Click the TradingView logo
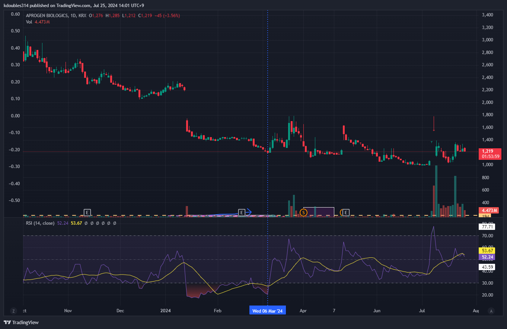The image size is (507, 329). [x=21, y=322]
